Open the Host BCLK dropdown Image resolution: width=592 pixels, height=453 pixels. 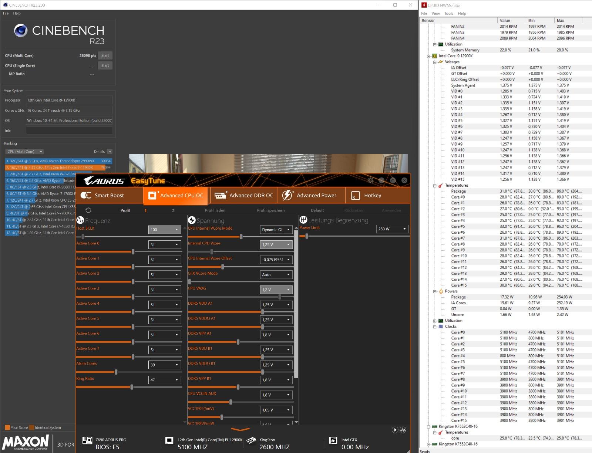click(165, 230)
